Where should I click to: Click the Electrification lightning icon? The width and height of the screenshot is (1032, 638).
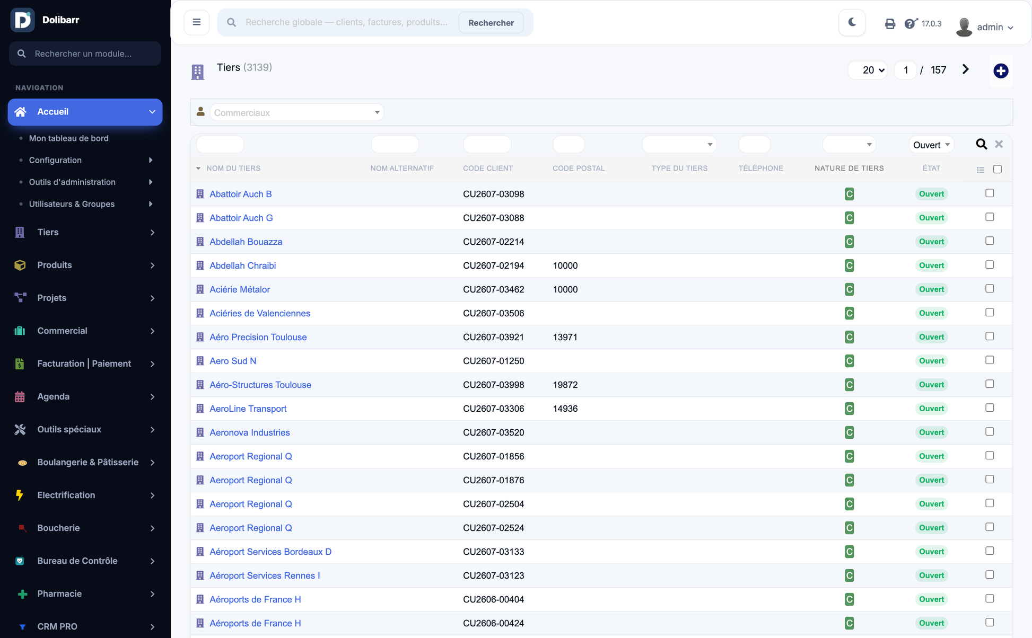[20, 495]
